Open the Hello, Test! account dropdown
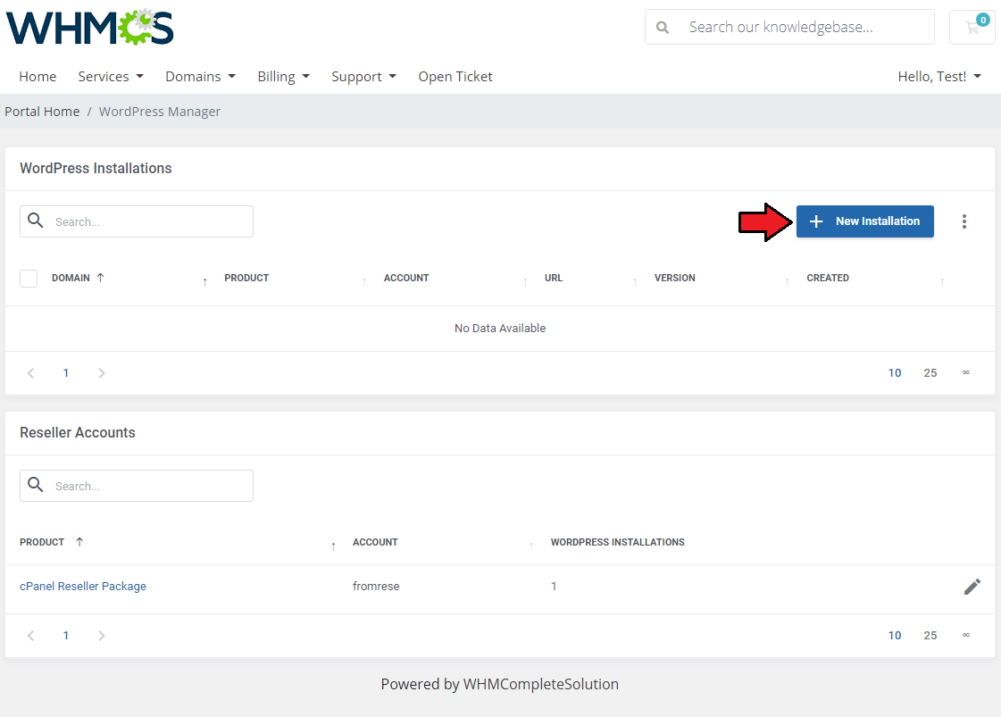1001x717 pixels. (938, 77)
